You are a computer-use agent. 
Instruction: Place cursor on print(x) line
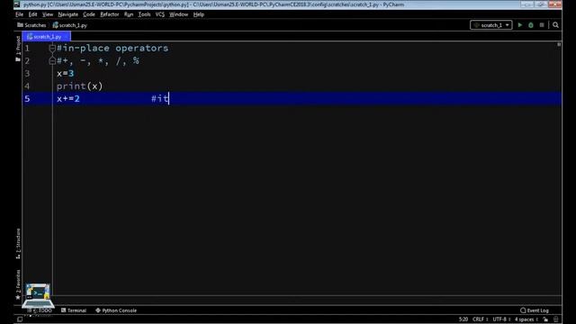80,86
